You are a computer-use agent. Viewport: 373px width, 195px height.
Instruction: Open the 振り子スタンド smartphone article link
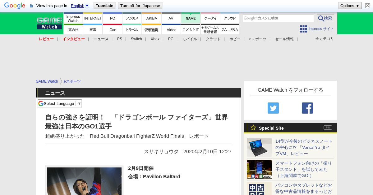point(303,169)
